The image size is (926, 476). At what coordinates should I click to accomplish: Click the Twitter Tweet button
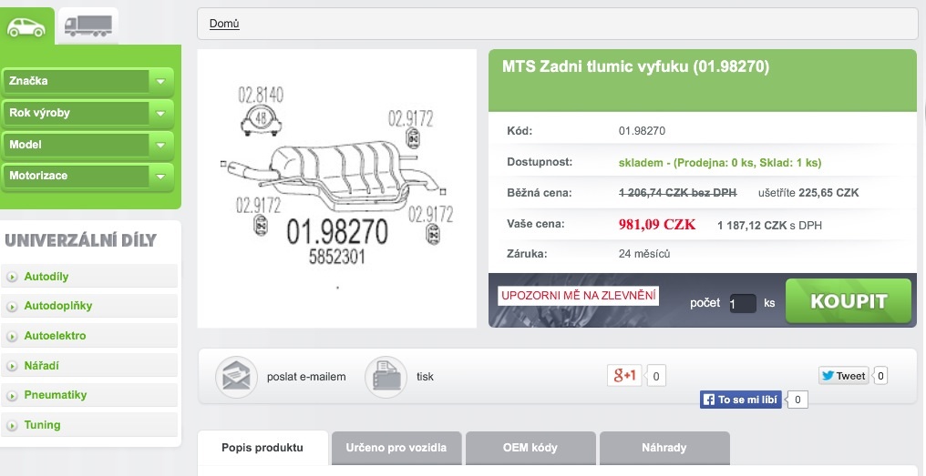[843, 375]
